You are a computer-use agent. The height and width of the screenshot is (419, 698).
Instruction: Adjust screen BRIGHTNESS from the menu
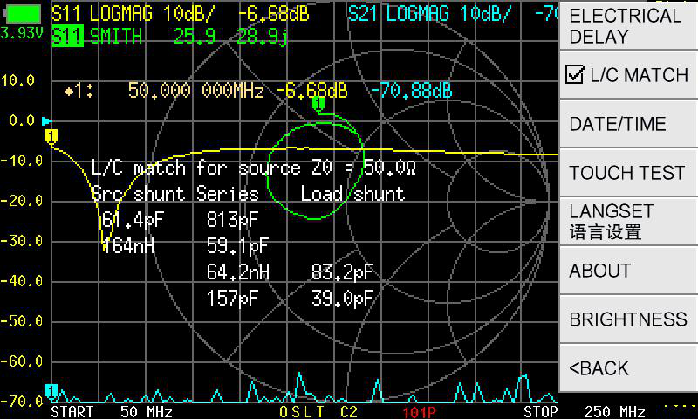click(x=628, y=319)
